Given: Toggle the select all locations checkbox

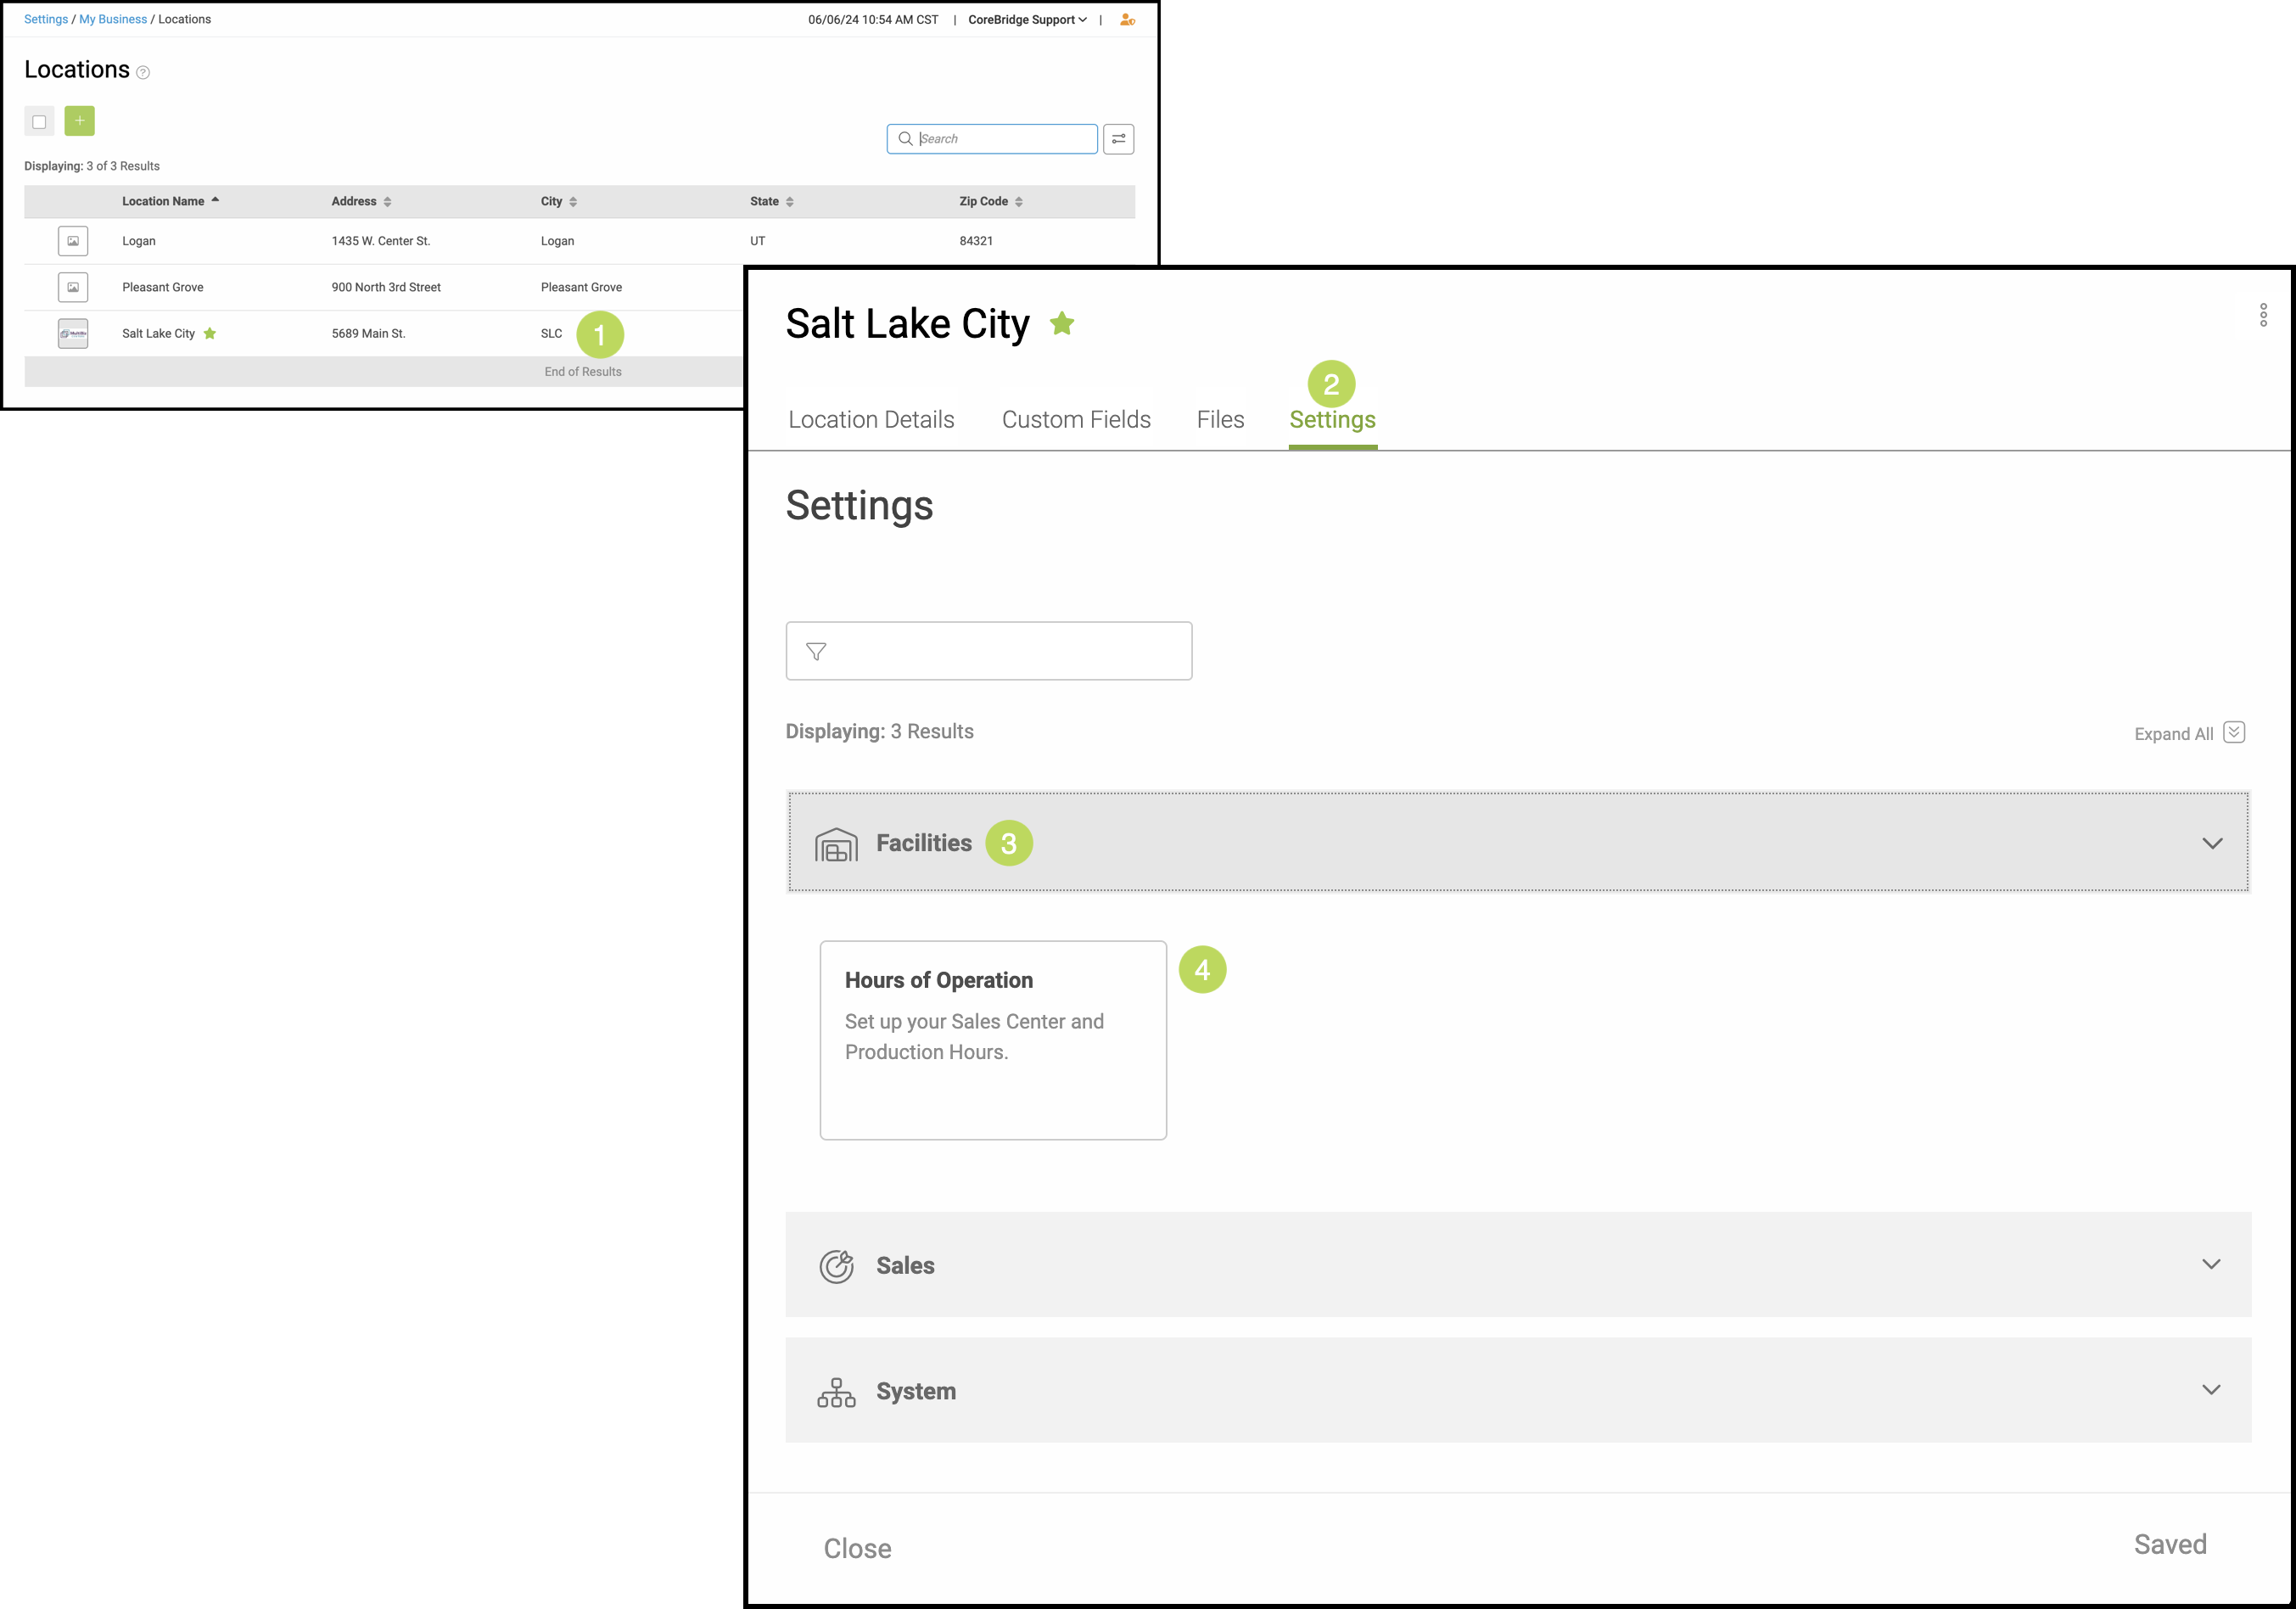Looking at the screenshot, I should pyautogui.click(x=39, y=122).
